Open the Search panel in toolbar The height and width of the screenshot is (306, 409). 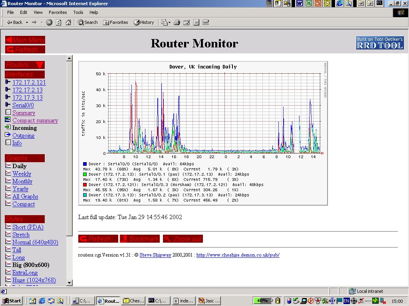(x=87, y=22)
